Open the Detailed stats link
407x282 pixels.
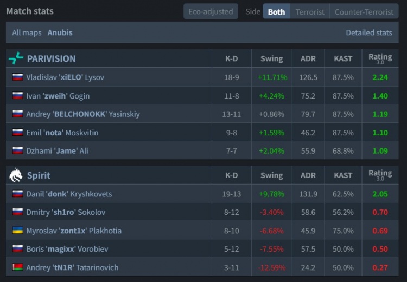pos(369,32)
